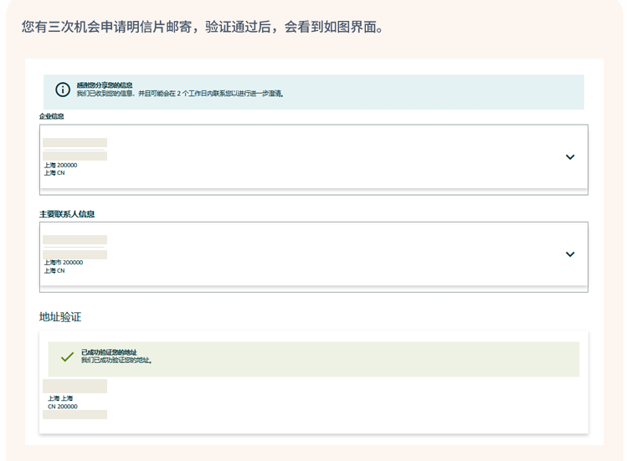Screen dimensions: 627x461
Task: Click the first redacted field in 主要联系人信息
Action: (75, 240)
